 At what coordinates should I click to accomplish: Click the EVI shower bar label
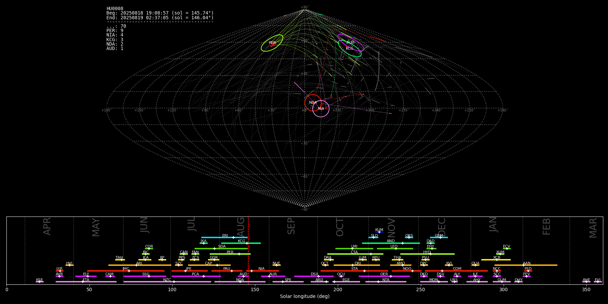(x=598, y=280)
